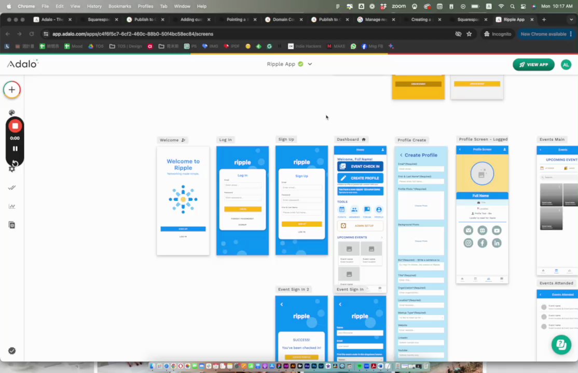Screen dimensions: 578x373
Task: Click the LinkedIn icon on Profile Screen
Action: (497, 243)
